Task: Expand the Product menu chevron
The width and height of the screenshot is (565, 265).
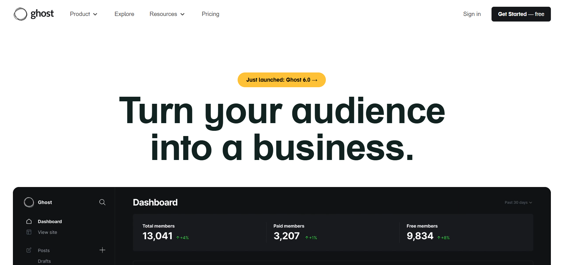Action: pos(95,14)
